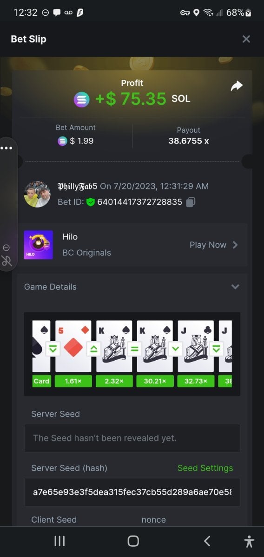Tap PhillyFab5 profile avatar

[x=37, y=194]
